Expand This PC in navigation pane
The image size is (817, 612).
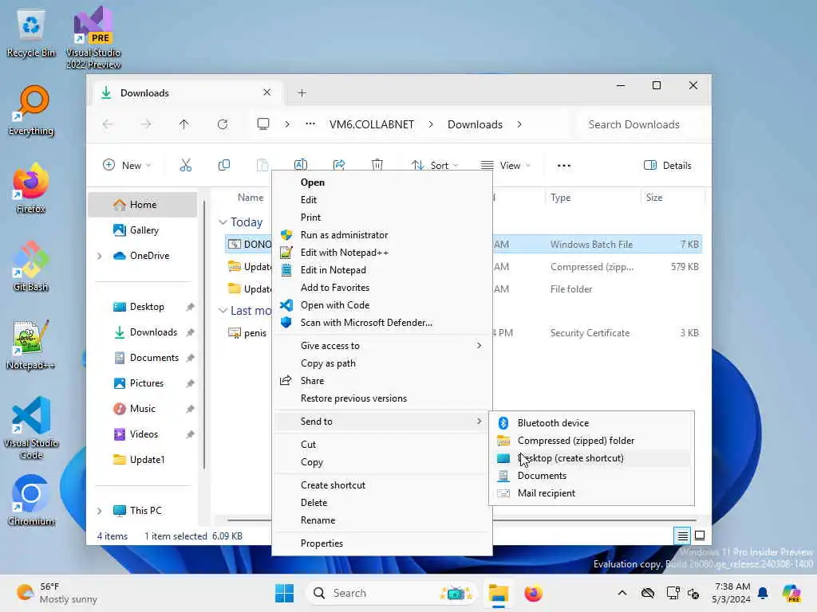click(x=99, y=511)
